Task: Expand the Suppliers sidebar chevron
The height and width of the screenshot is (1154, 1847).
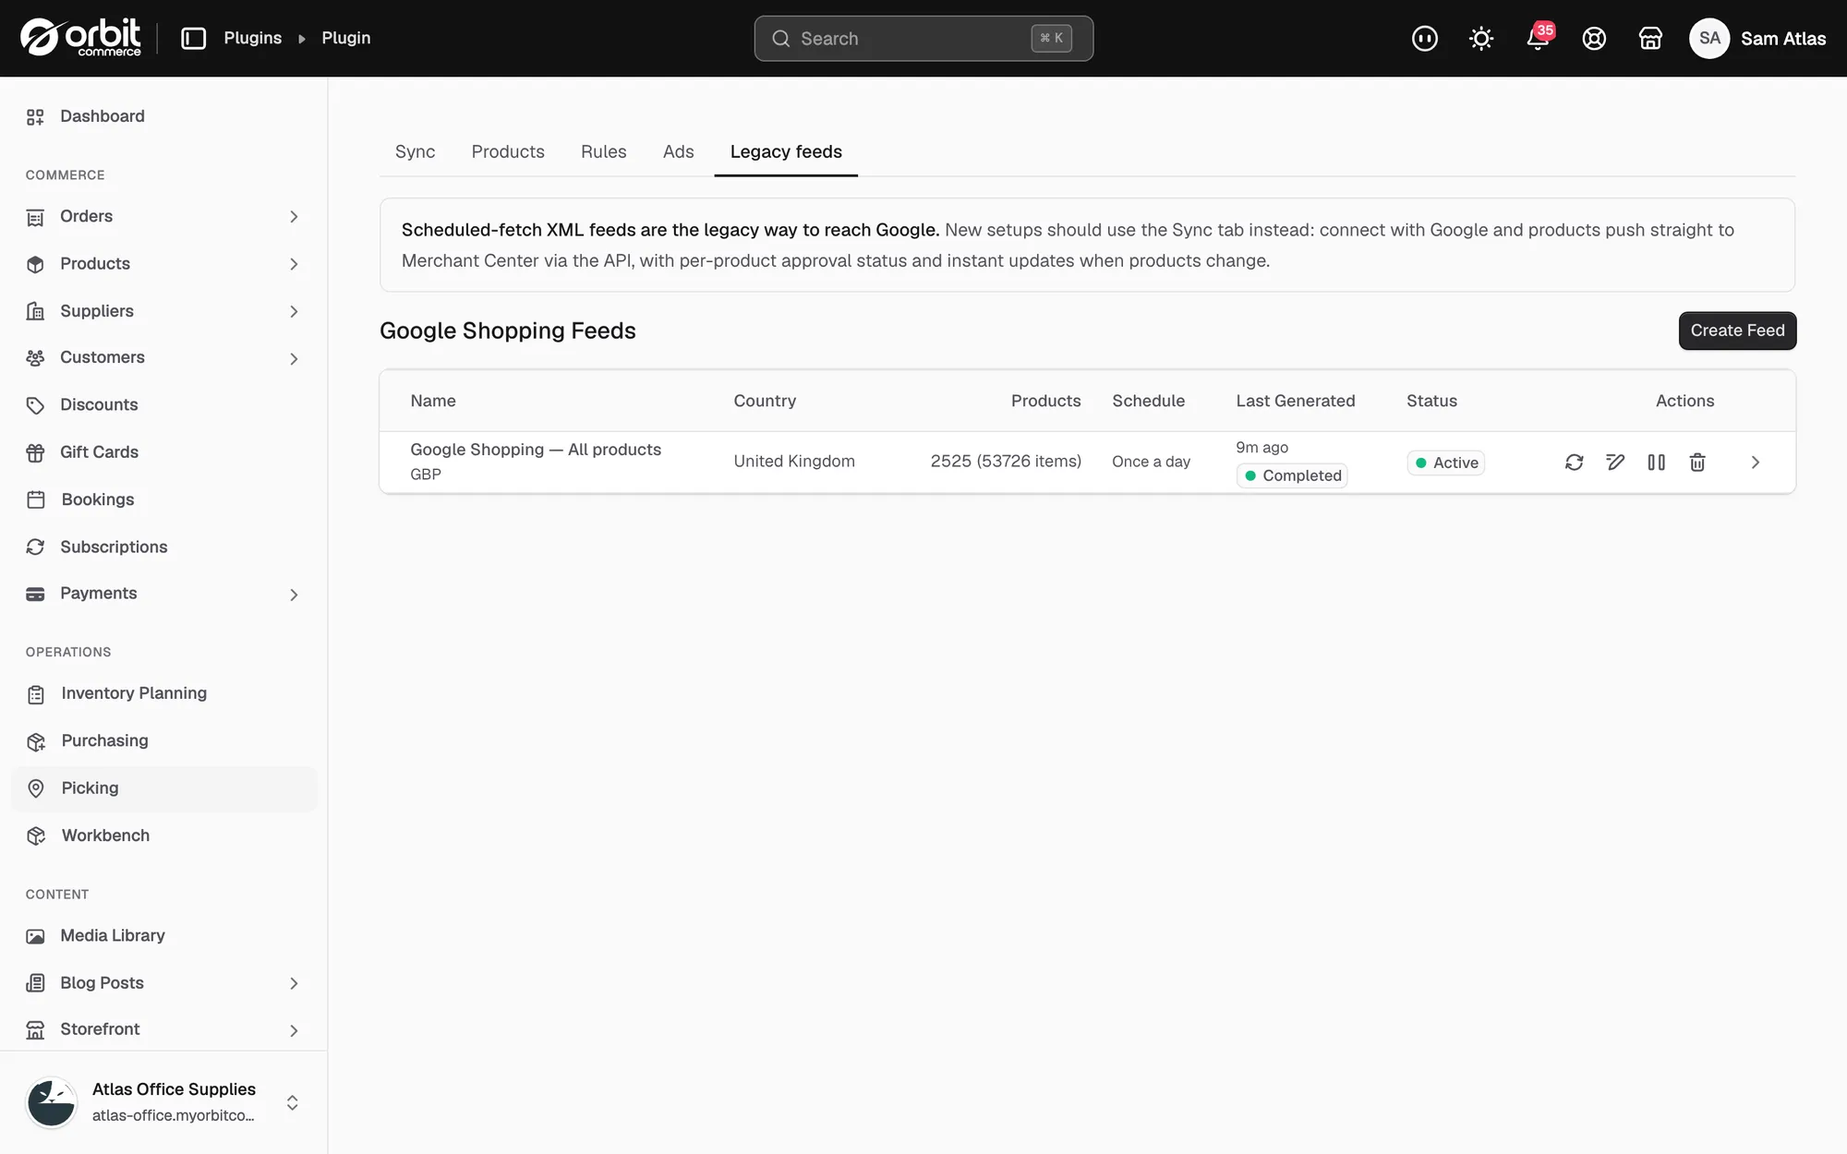Action: tap(294, 312)
